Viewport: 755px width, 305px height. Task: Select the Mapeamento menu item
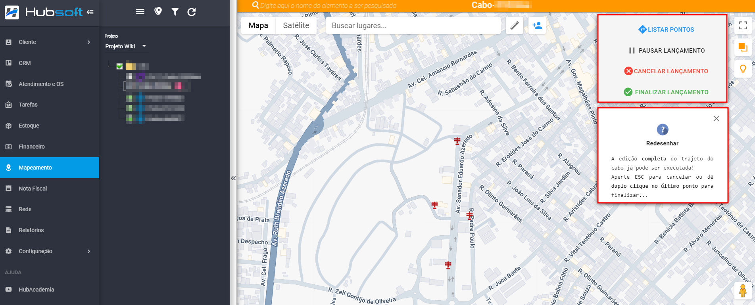click(50, 168)
